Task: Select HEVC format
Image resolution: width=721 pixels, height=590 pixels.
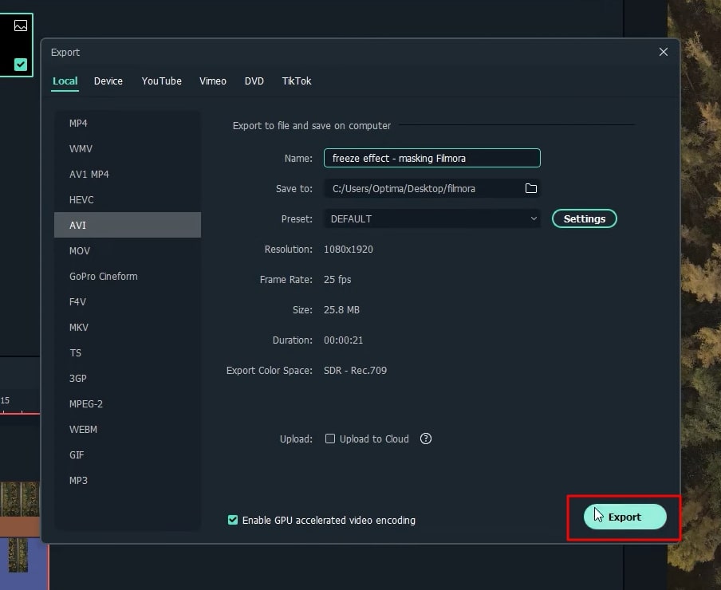Action: tap(128, 200)
